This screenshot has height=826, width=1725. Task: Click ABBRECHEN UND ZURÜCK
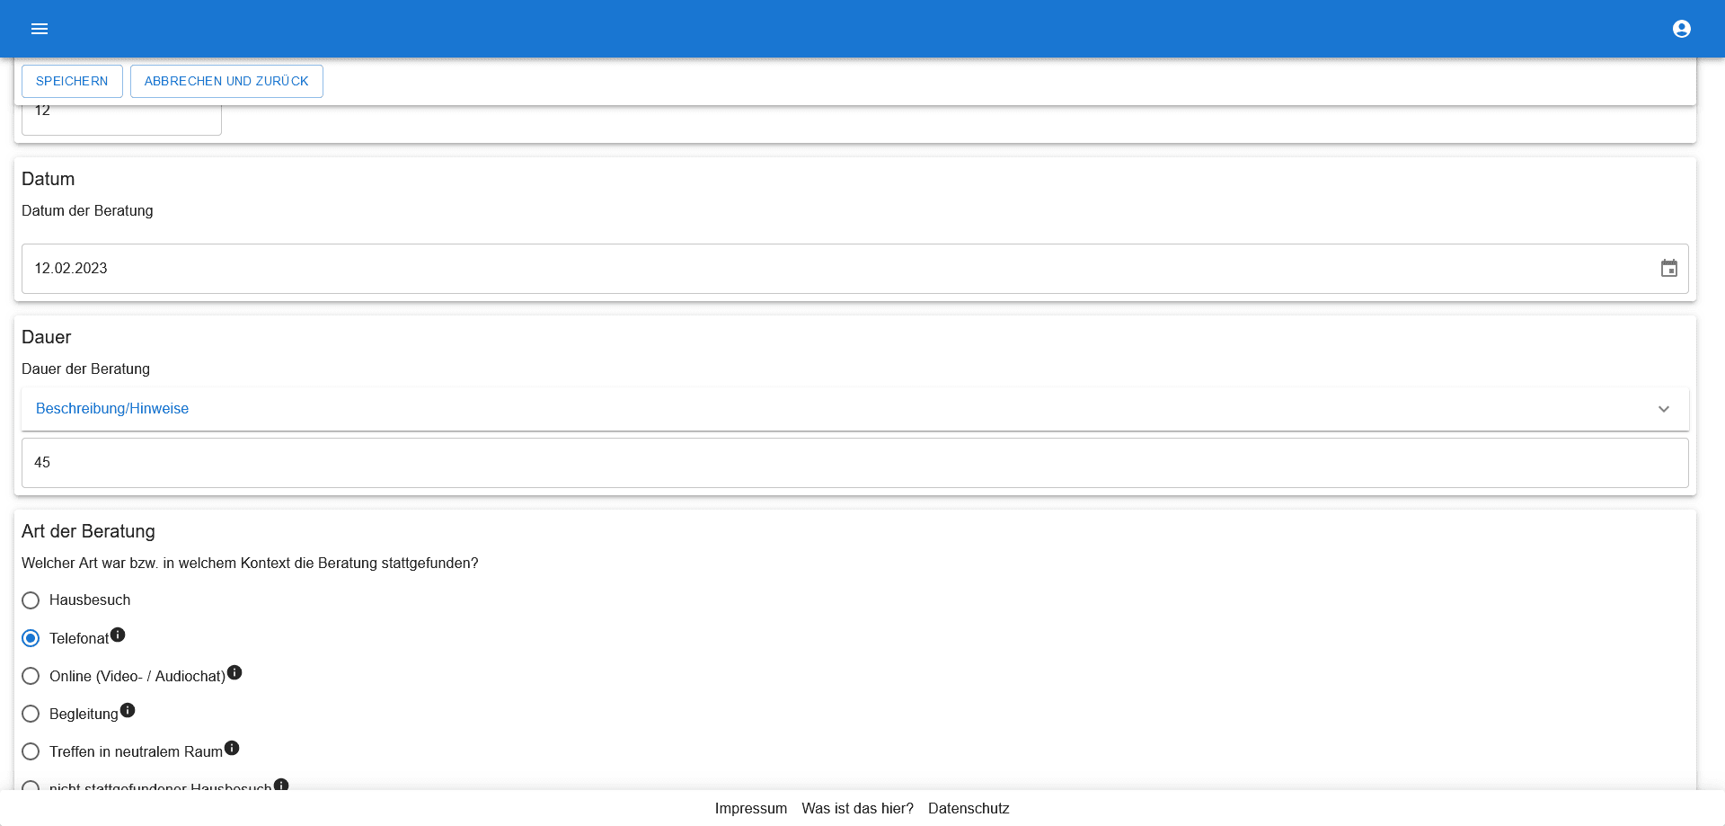coord(226,81)
